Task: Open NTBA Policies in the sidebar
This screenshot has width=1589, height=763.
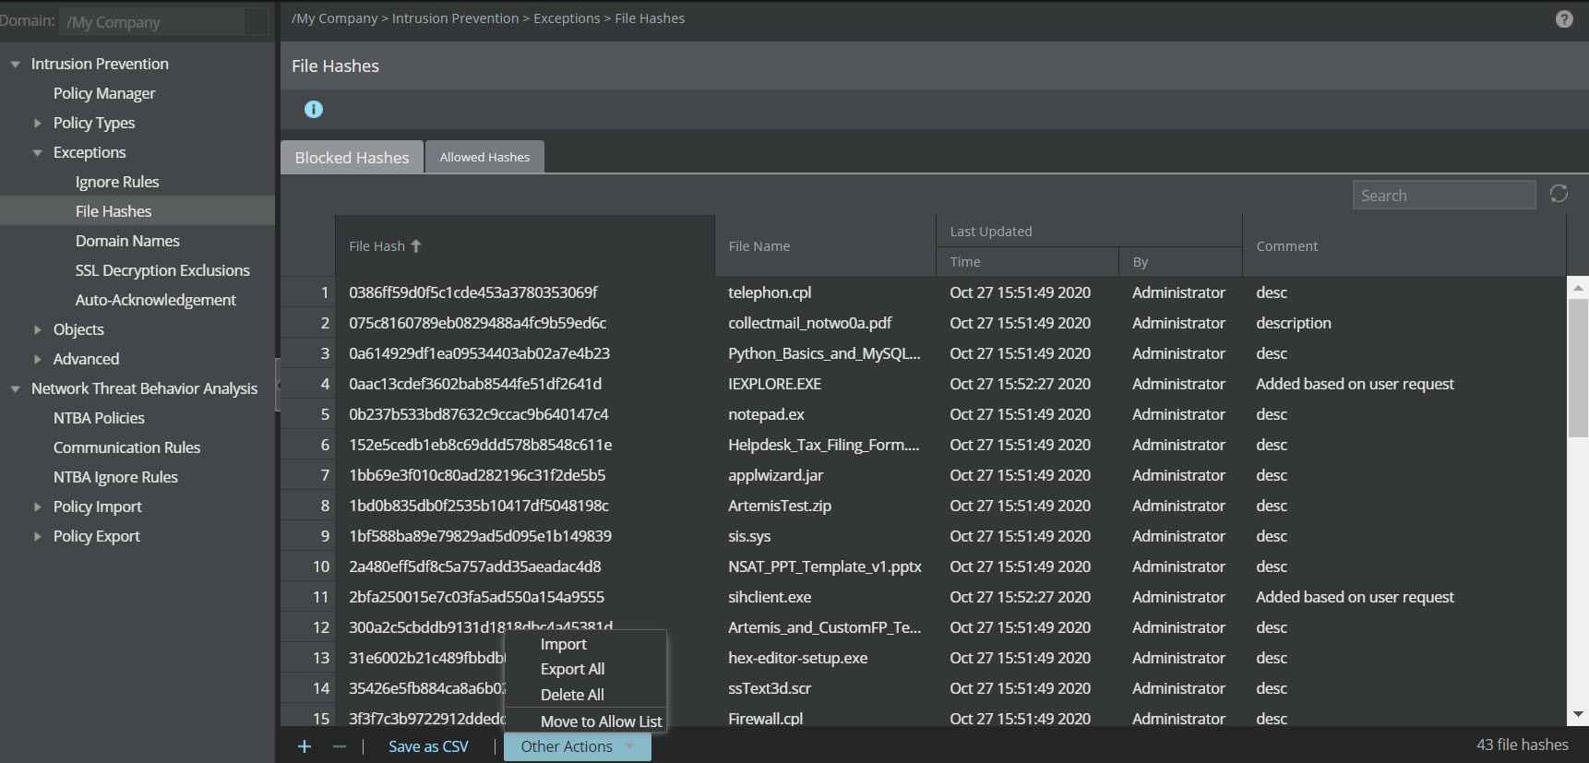Action: 99,418
